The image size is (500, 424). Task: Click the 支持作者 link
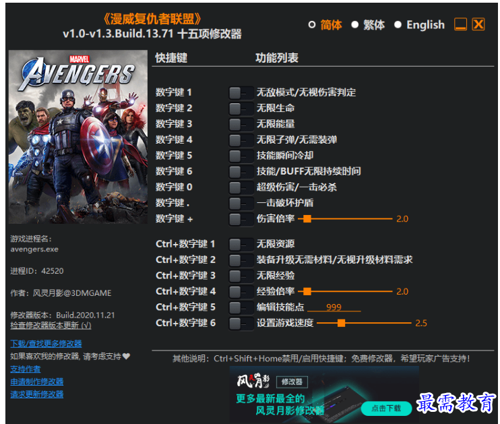[26, 369]
